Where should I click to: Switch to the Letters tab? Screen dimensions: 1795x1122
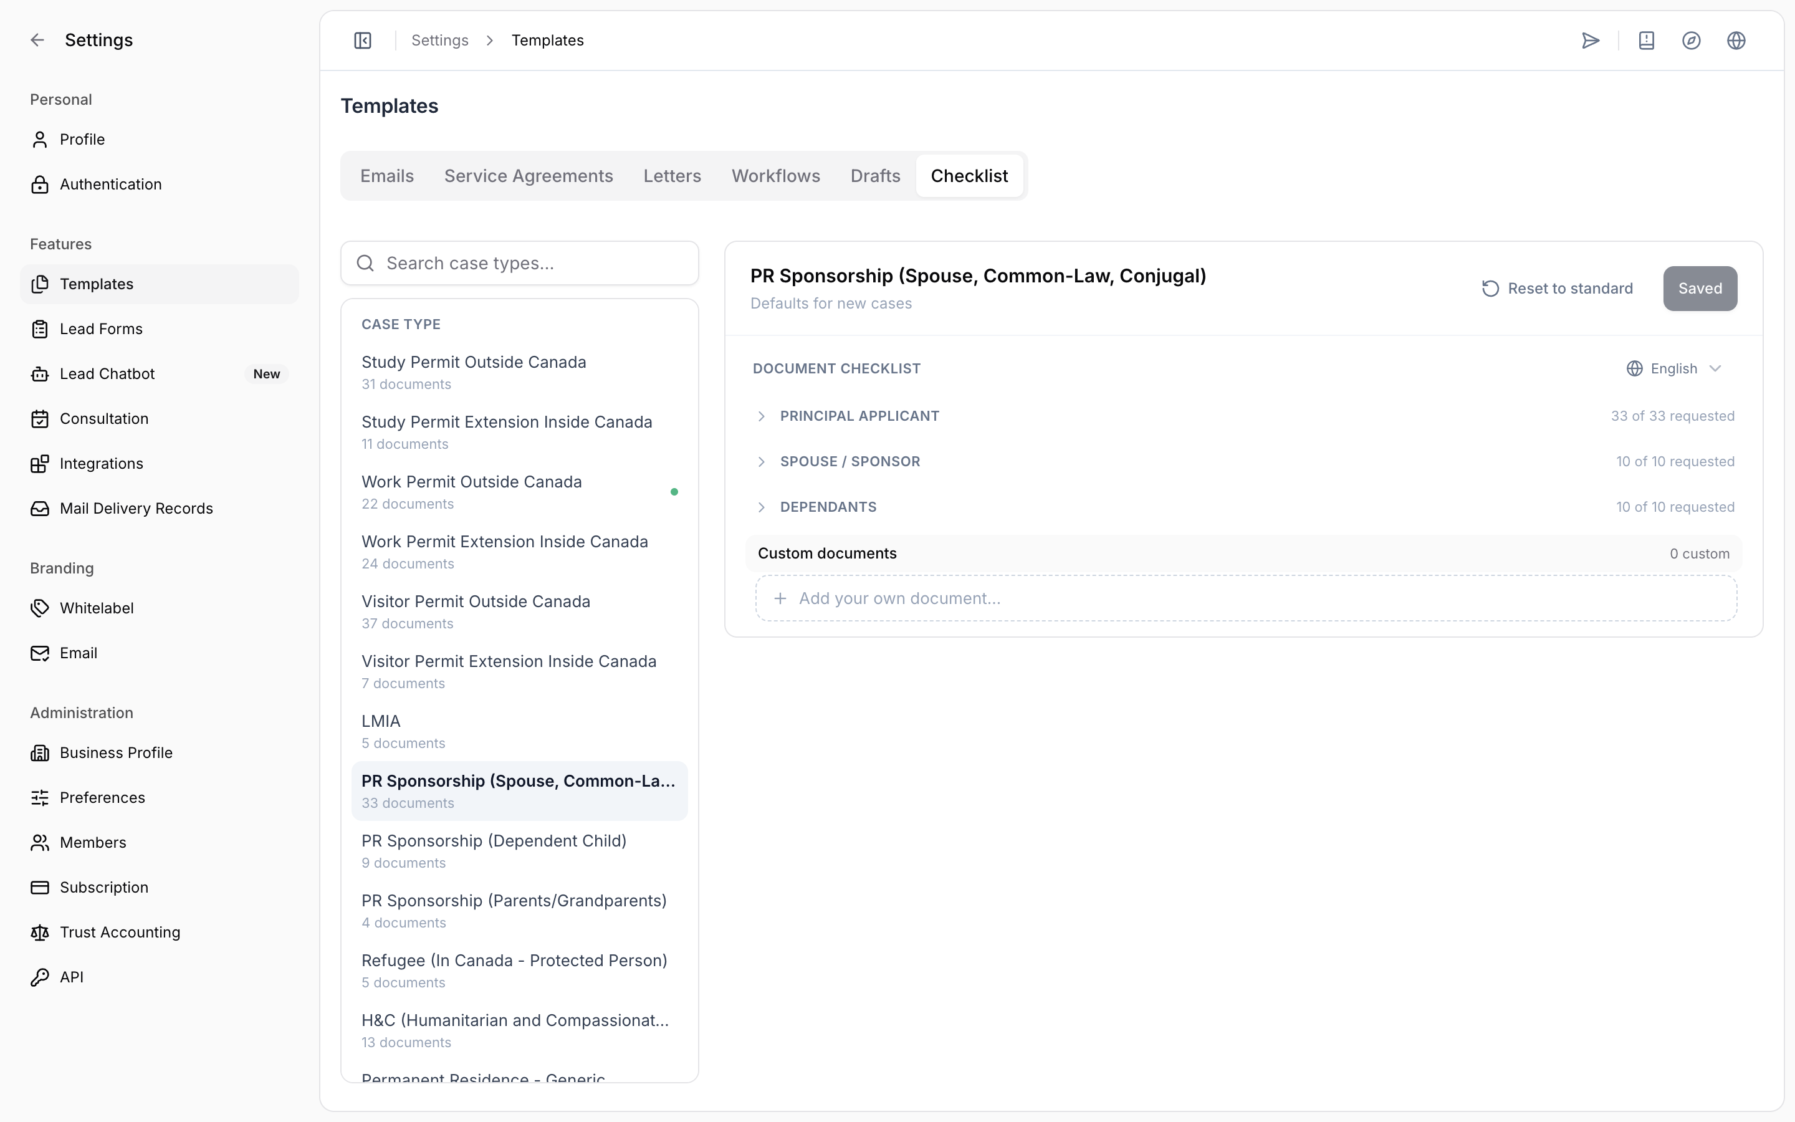[x=672, y=176]
